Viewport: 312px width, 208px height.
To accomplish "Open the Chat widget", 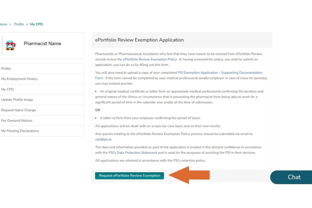I will [291, 177].
